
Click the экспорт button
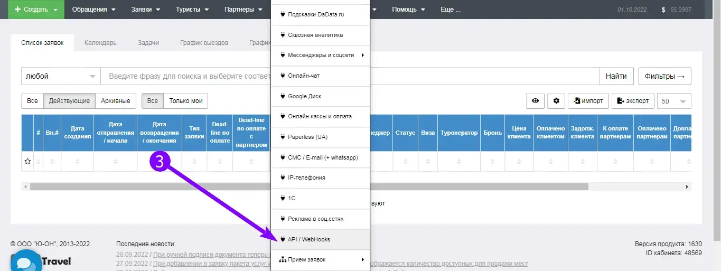pyautogui.click(x=633, y=101)
